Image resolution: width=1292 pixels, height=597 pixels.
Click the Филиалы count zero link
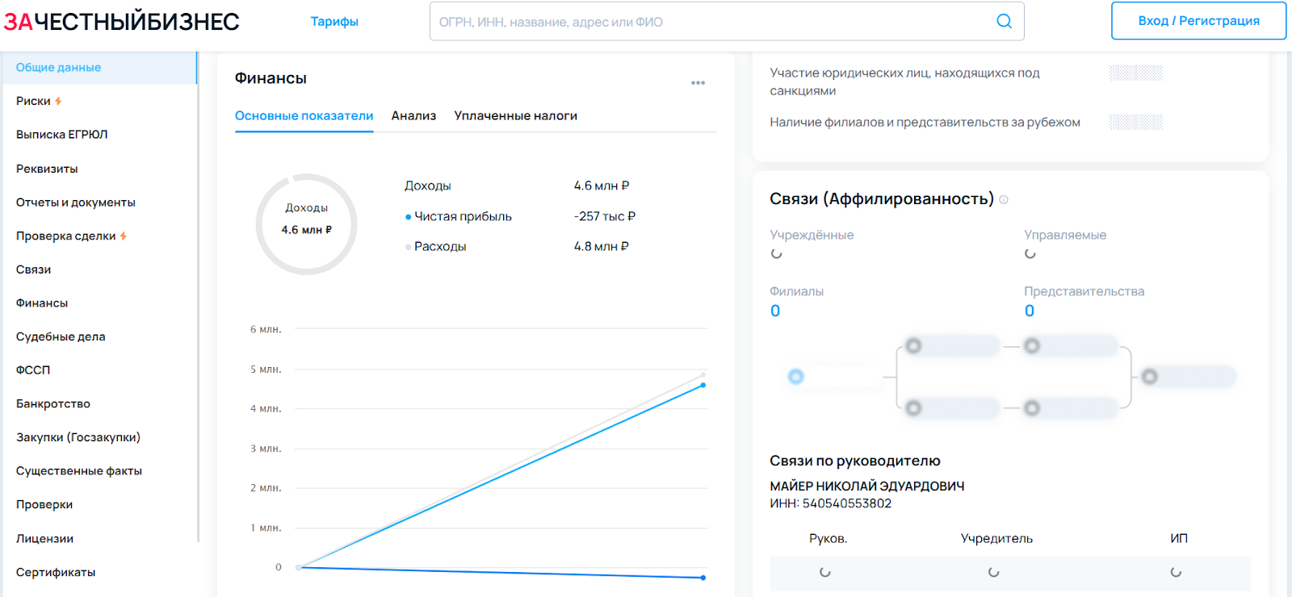[x=775, y=311]
